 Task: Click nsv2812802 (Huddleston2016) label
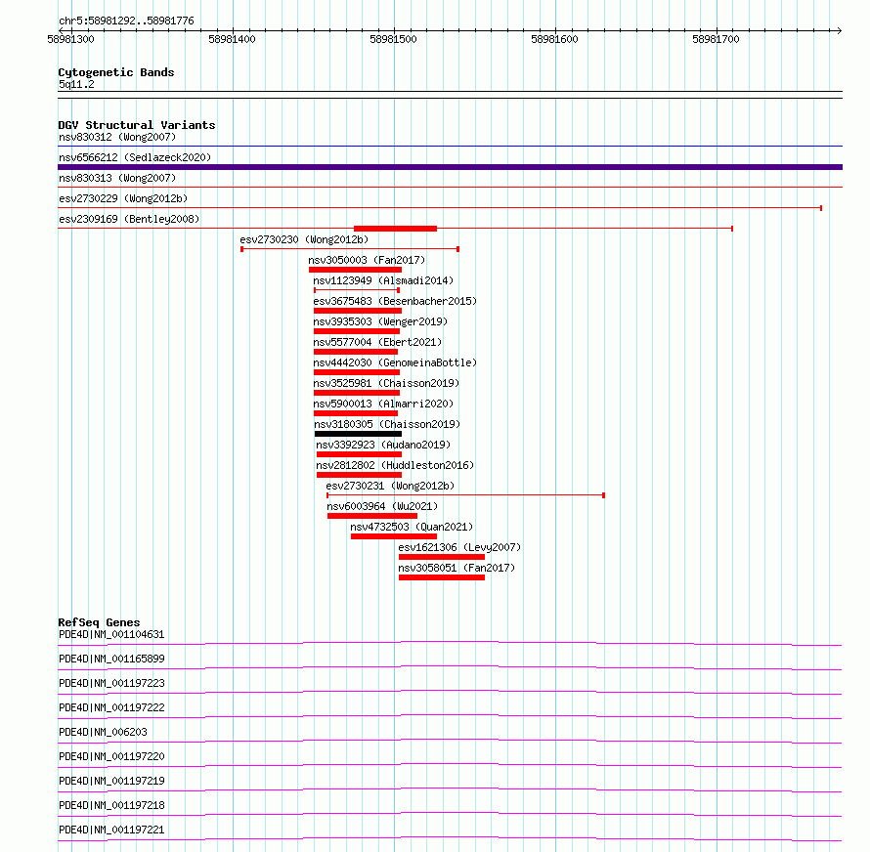395,465
